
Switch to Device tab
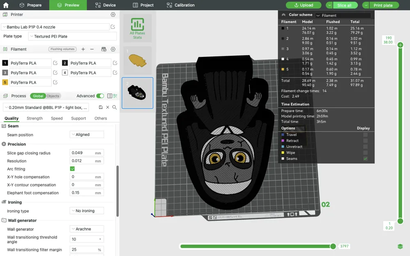(105, 5)
